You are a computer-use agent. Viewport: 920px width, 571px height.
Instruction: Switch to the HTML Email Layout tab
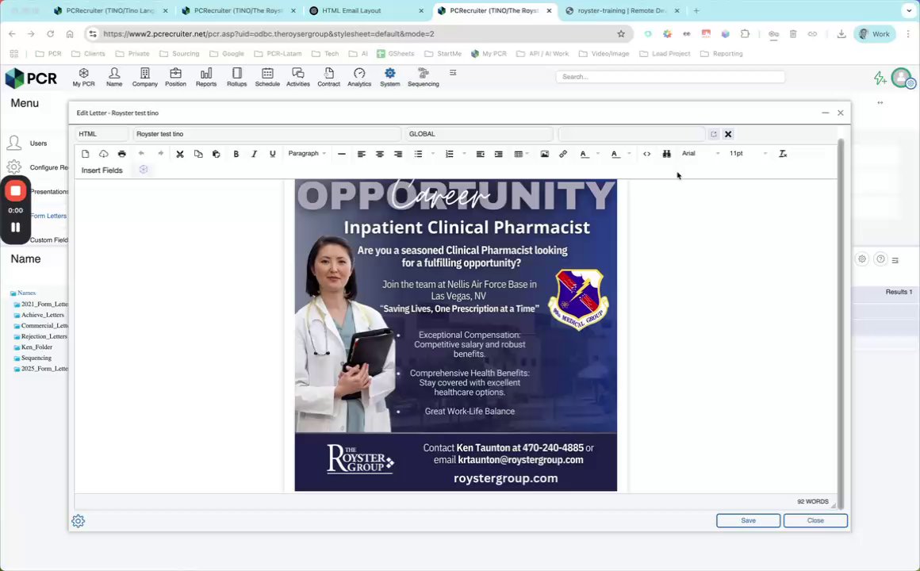point(366,10)
